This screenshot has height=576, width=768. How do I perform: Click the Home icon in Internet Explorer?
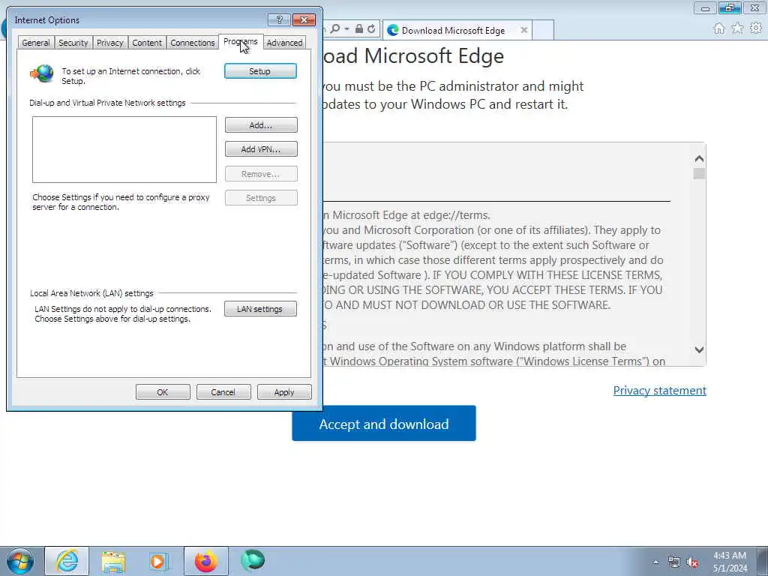tap(719, 28)
